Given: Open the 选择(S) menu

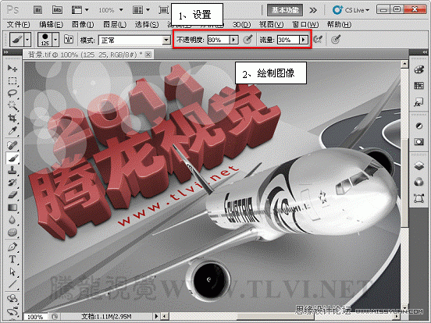Looking at the screenshot, I should tap(147, 25).
